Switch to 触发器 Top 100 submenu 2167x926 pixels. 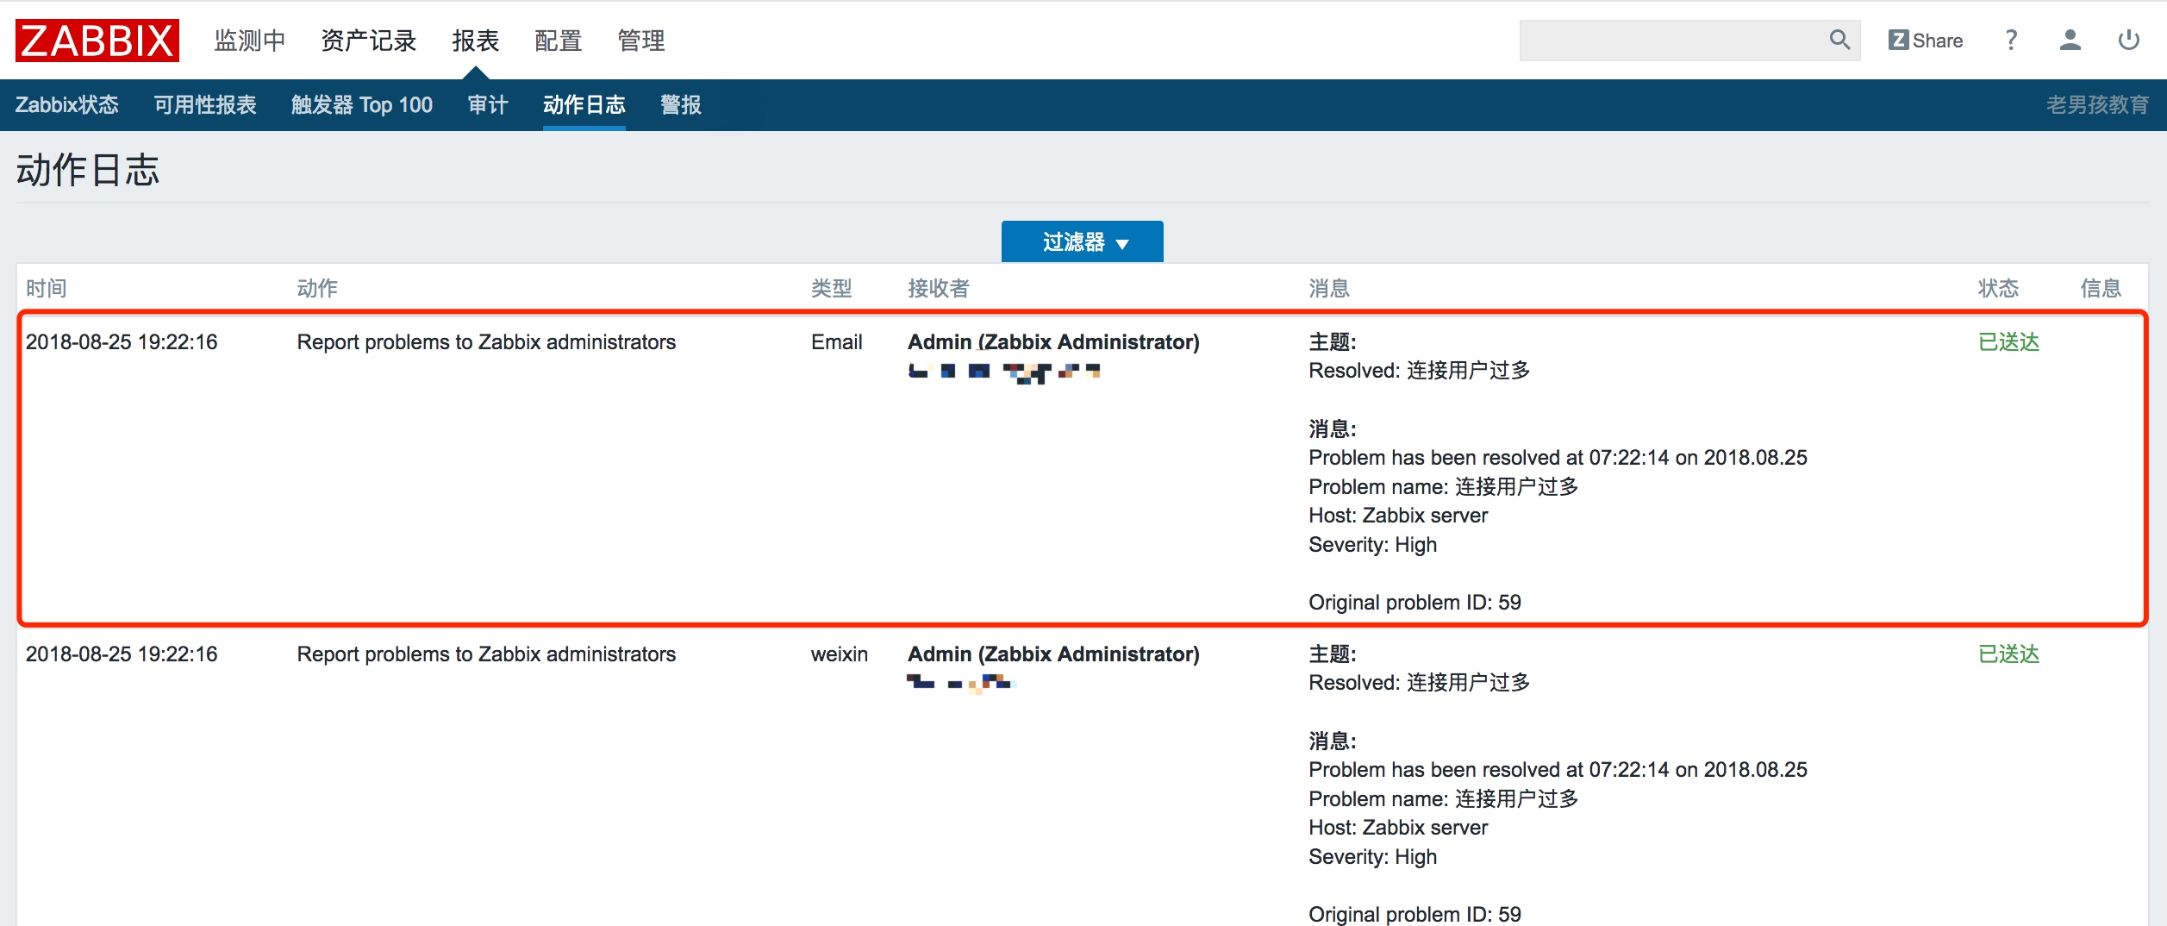[x=362, y=105]
